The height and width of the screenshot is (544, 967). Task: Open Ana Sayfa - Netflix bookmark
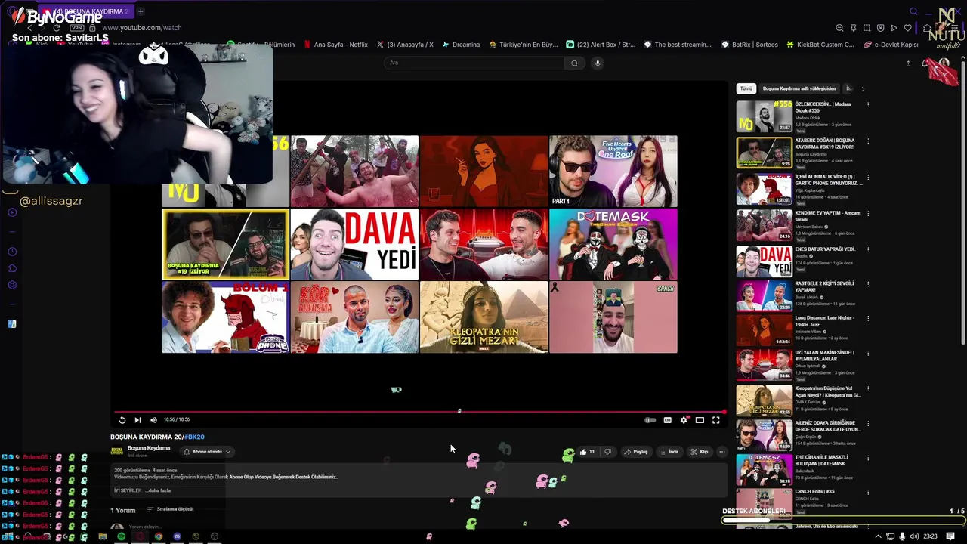[x=335, y=45]
